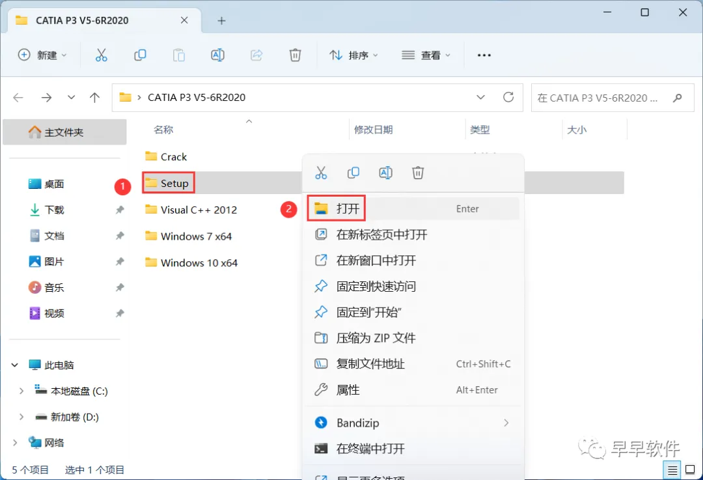Click Copy icon in the context menu

353,173
